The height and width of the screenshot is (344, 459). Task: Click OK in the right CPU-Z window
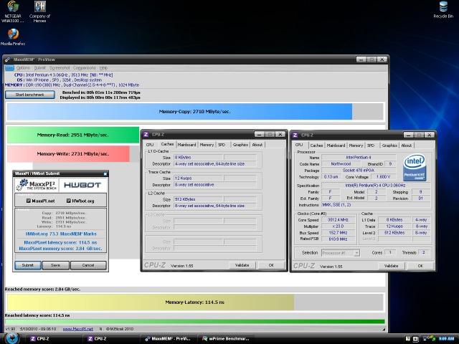coord(420,266)
